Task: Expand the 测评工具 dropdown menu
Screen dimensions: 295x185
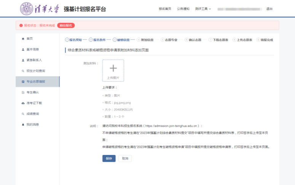Action: pyautogui.click(x=203, y=9)
